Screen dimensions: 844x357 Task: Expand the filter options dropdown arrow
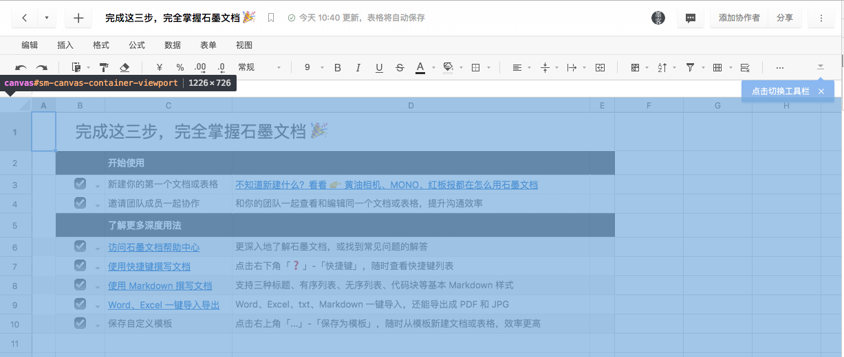tap(703, 68)
